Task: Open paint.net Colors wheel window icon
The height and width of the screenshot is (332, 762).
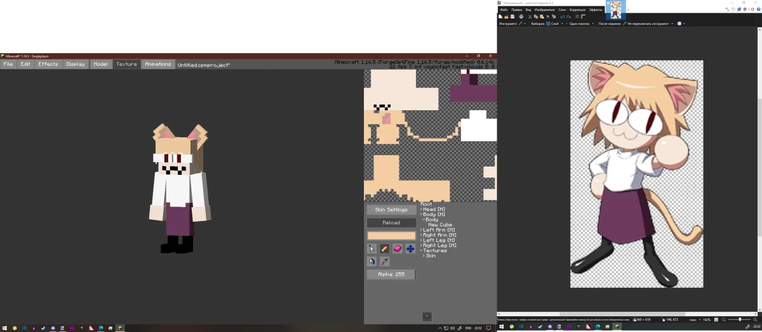Action: coord(745,10)
